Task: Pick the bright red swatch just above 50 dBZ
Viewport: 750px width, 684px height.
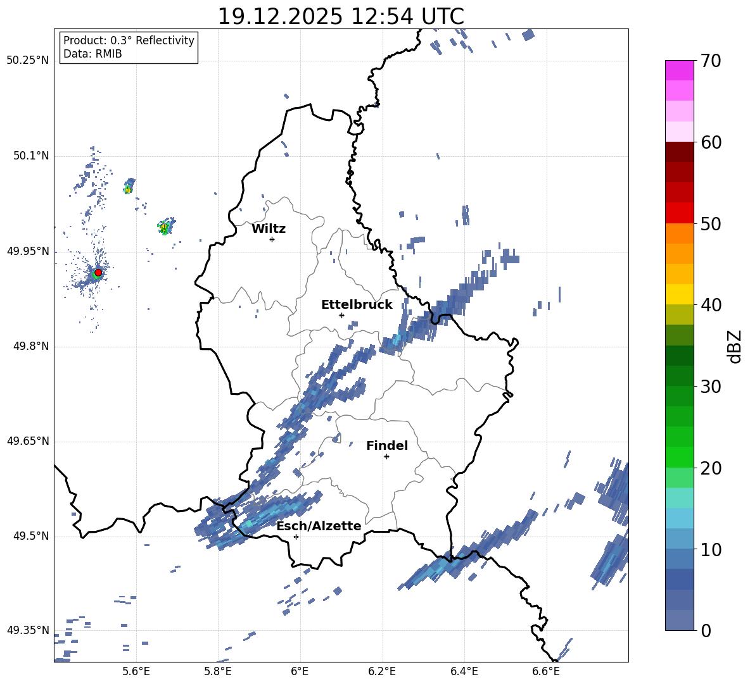Action: click(679, 213)
